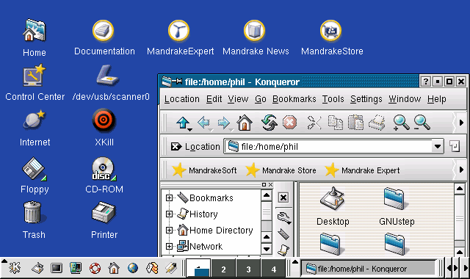Reload the page with the refresh icon

269,123
